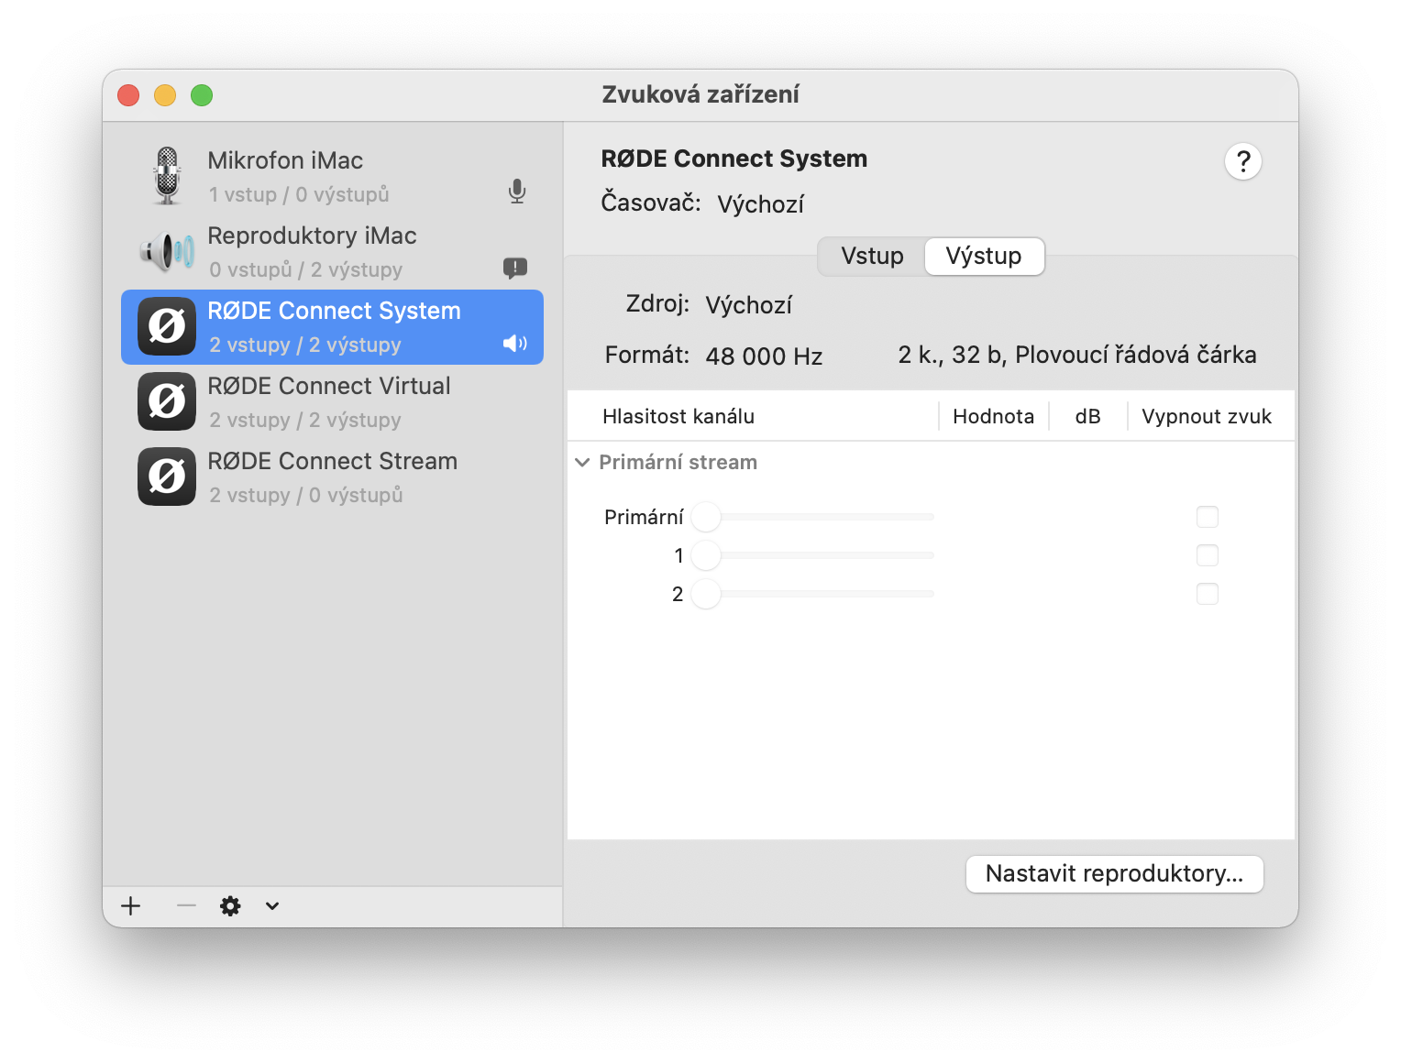Click the Primární volume slider knob
The width and height of the screenshot is (1401, 1063).
point(706,517)
